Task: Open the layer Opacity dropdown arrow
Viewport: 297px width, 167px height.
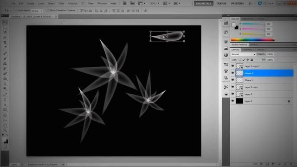Action: [x=276, y=54]
